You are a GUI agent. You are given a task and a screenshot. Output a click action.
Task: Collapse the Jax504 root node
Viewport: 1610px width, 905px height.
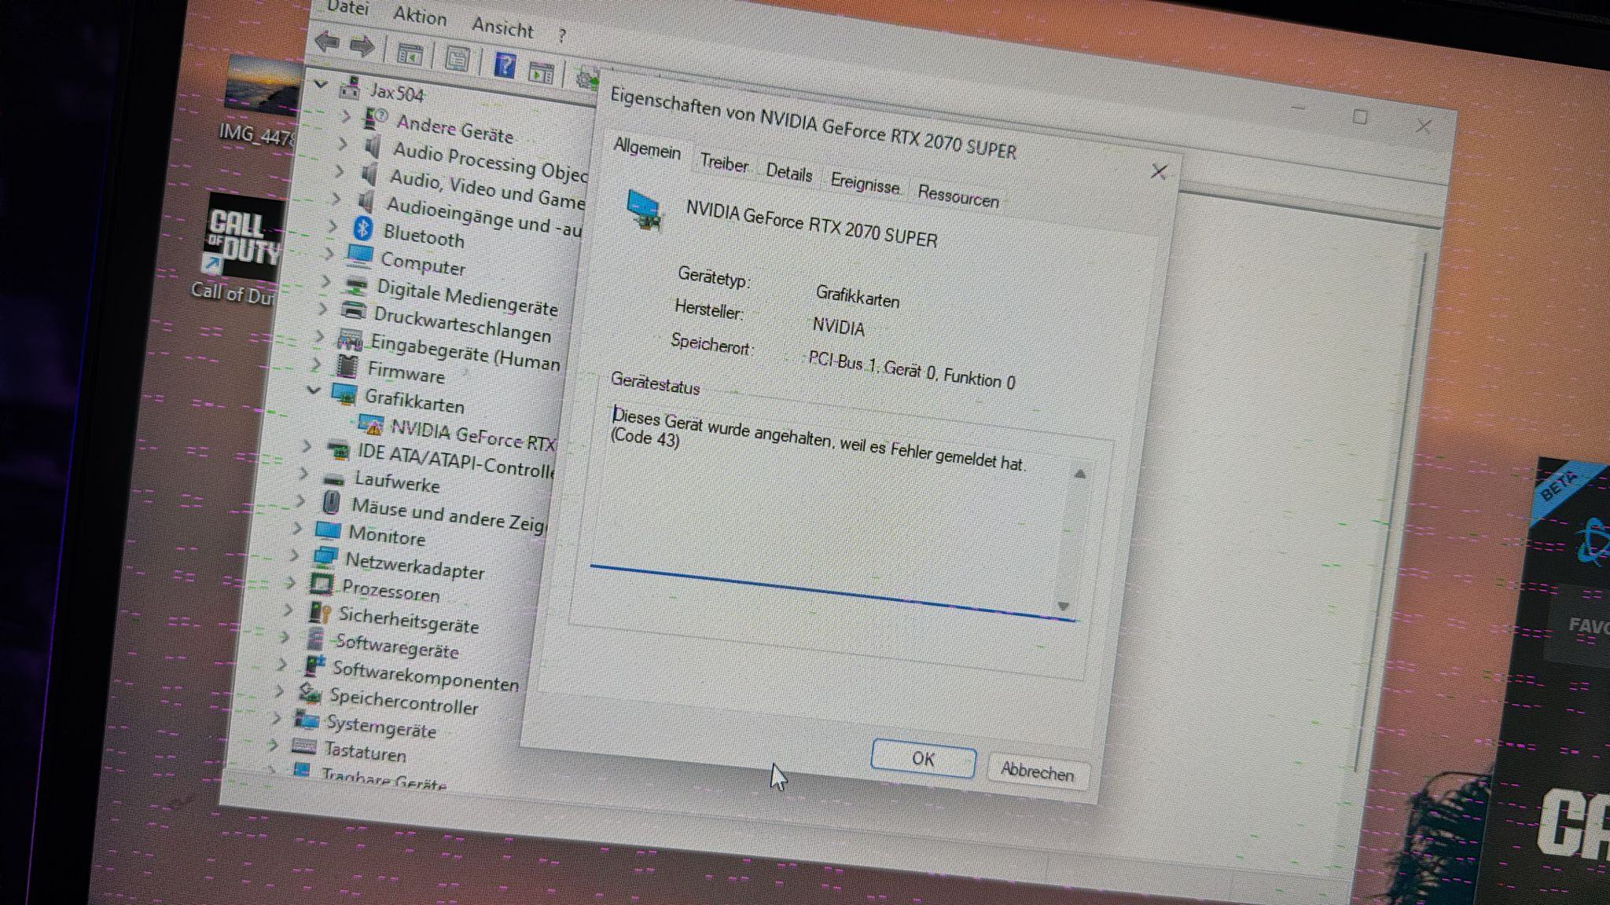pos(321,83)
